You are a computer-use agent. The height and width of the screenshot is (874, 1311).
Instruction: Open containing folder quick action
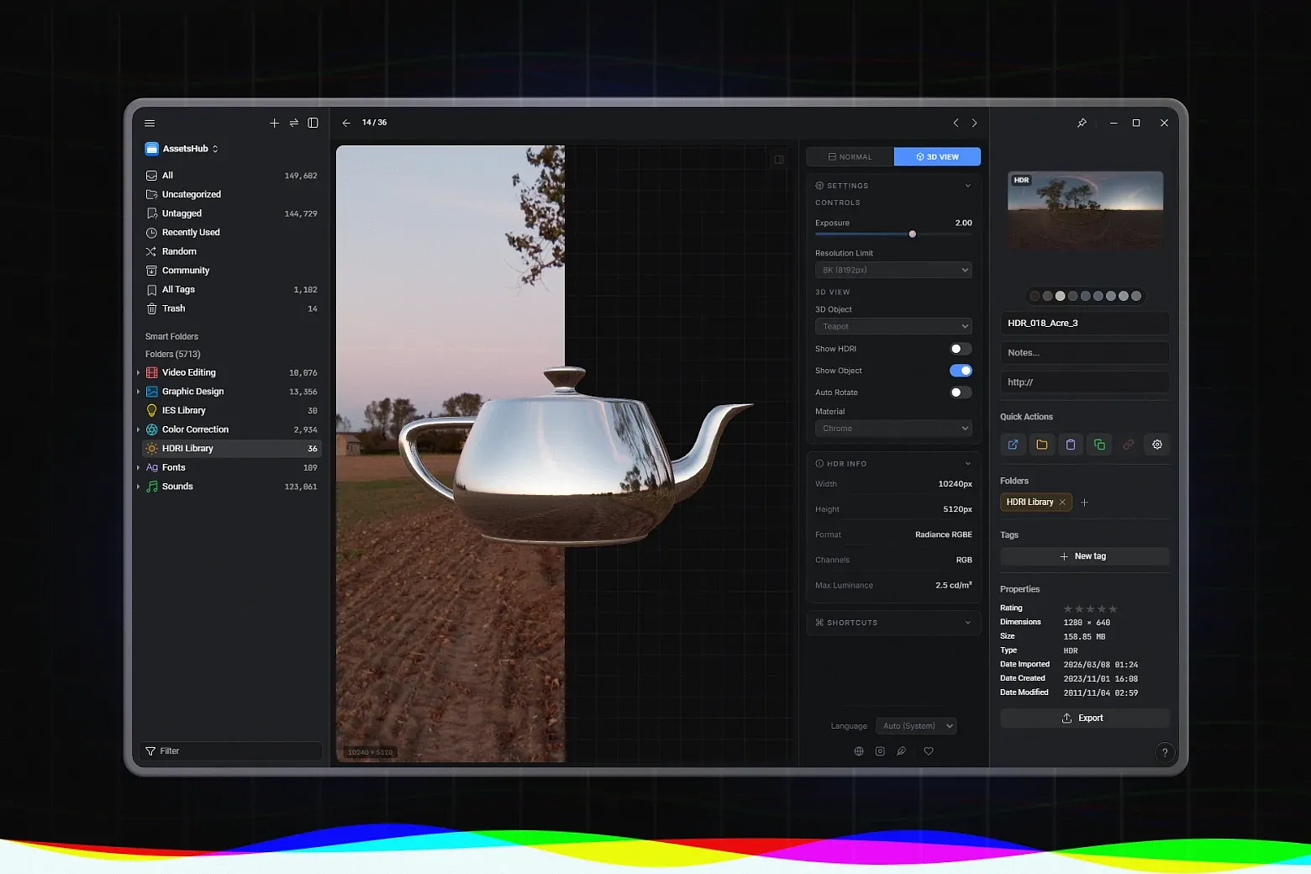(x=1042, y=445)
